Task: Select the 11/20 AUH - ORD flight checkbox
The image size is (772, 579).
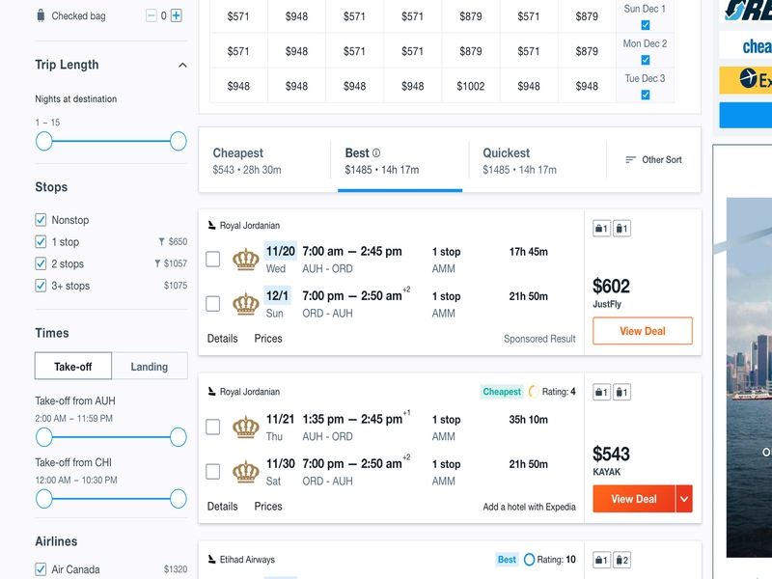Action: (212, 259)
